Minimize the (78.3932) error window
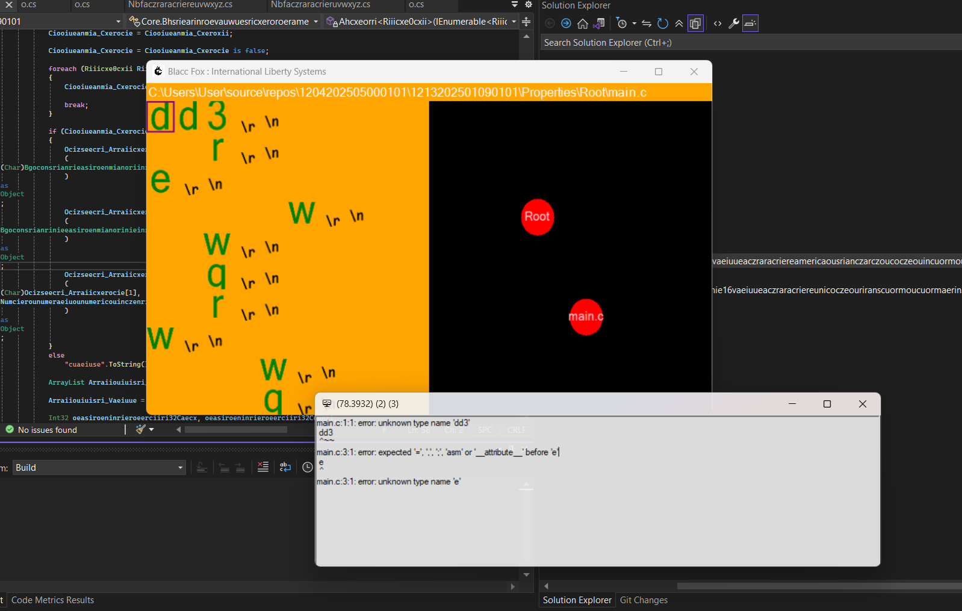This screenshot has width=962, height=611. [x=792, y=404]
